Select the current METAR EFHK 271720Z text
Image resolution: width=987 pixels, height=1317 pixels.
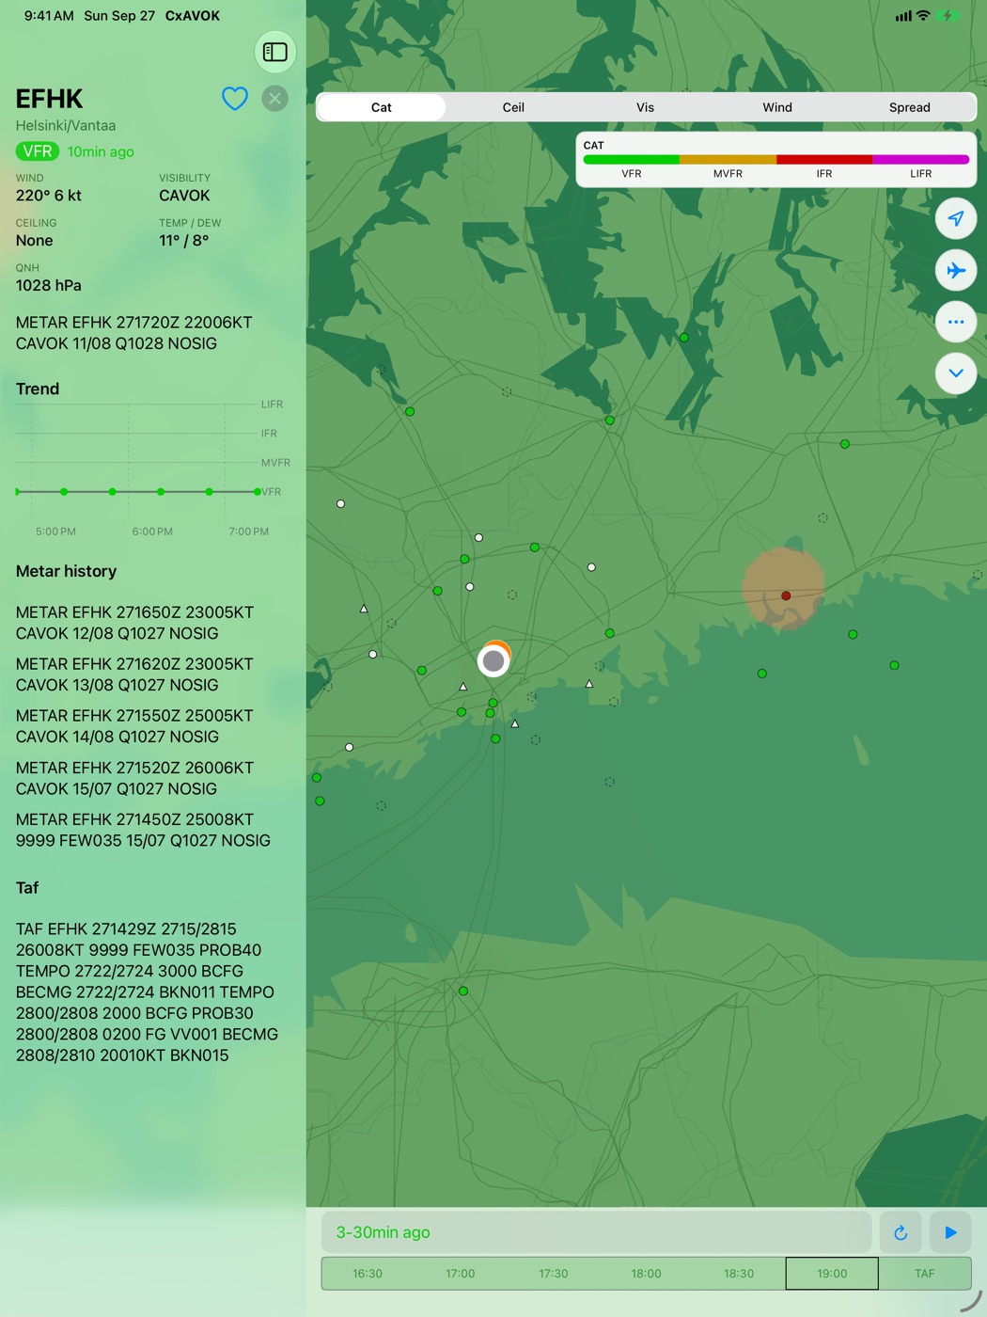[x=134, y=333]
